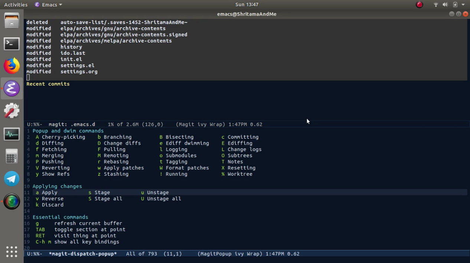Viewport: 470px width, 263px height.
Task: Click the *magit-dispatch-popup* mode line buffer name
Action: (x=83, y=254)
